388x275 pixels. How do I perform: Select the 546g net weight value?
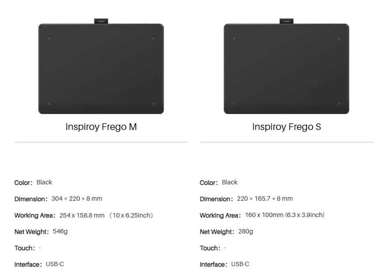coord(60,231)
